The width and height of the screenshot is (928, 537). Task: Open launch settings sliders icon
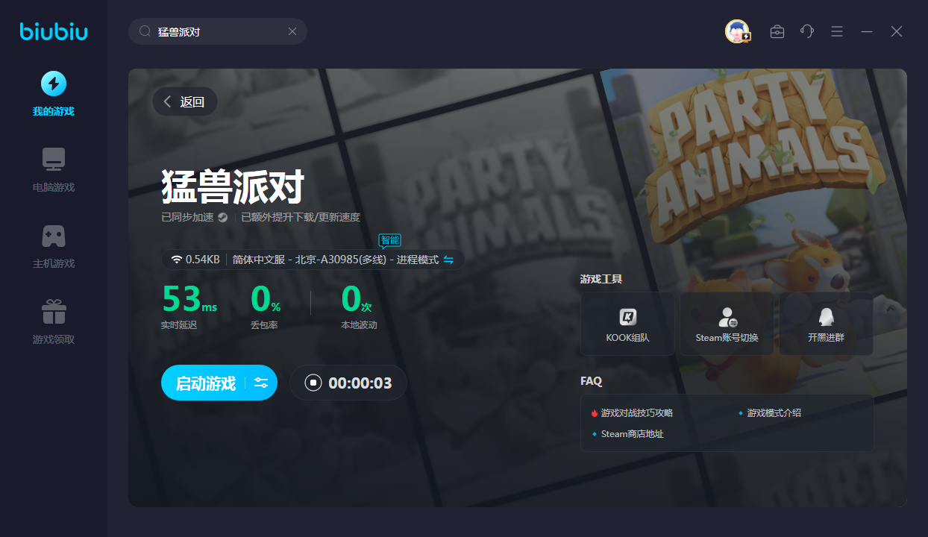tap(261, 383)
